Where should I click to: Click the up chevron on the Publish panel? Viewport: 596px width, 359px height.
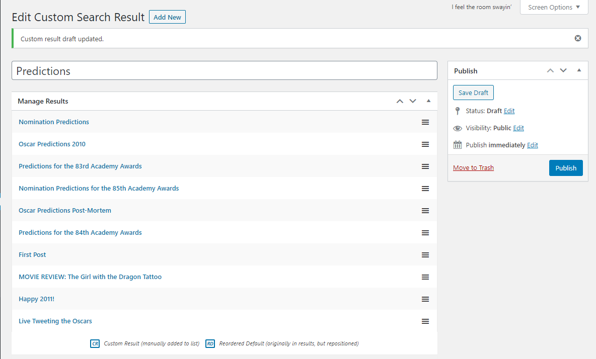550,70
